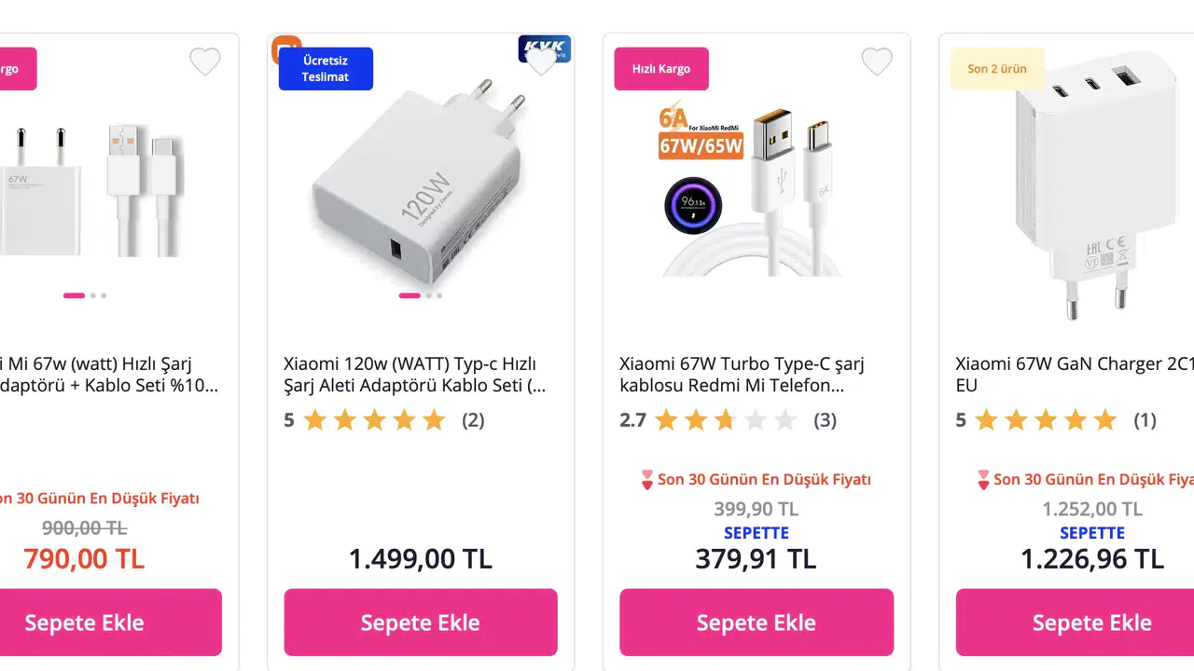Show second image of the 120W charger

coord(428,295)
